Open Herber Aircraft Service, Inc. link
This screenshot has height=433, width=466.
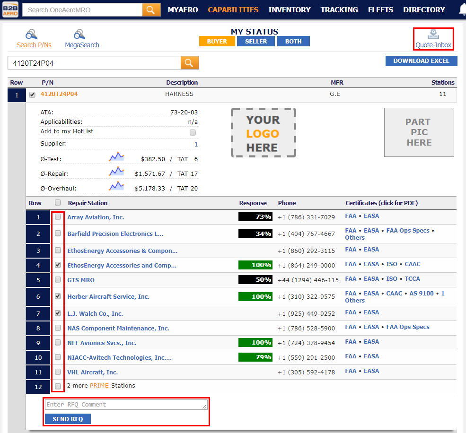point(108,297)
